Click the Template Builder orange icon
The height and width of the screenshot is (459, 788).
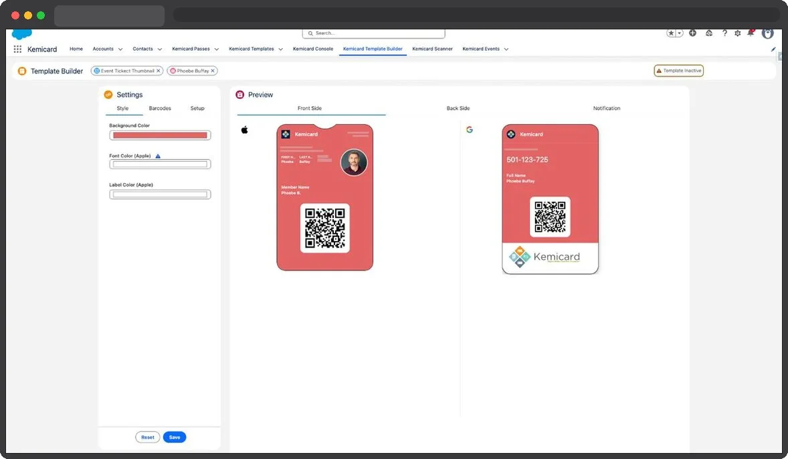point(22,71)
